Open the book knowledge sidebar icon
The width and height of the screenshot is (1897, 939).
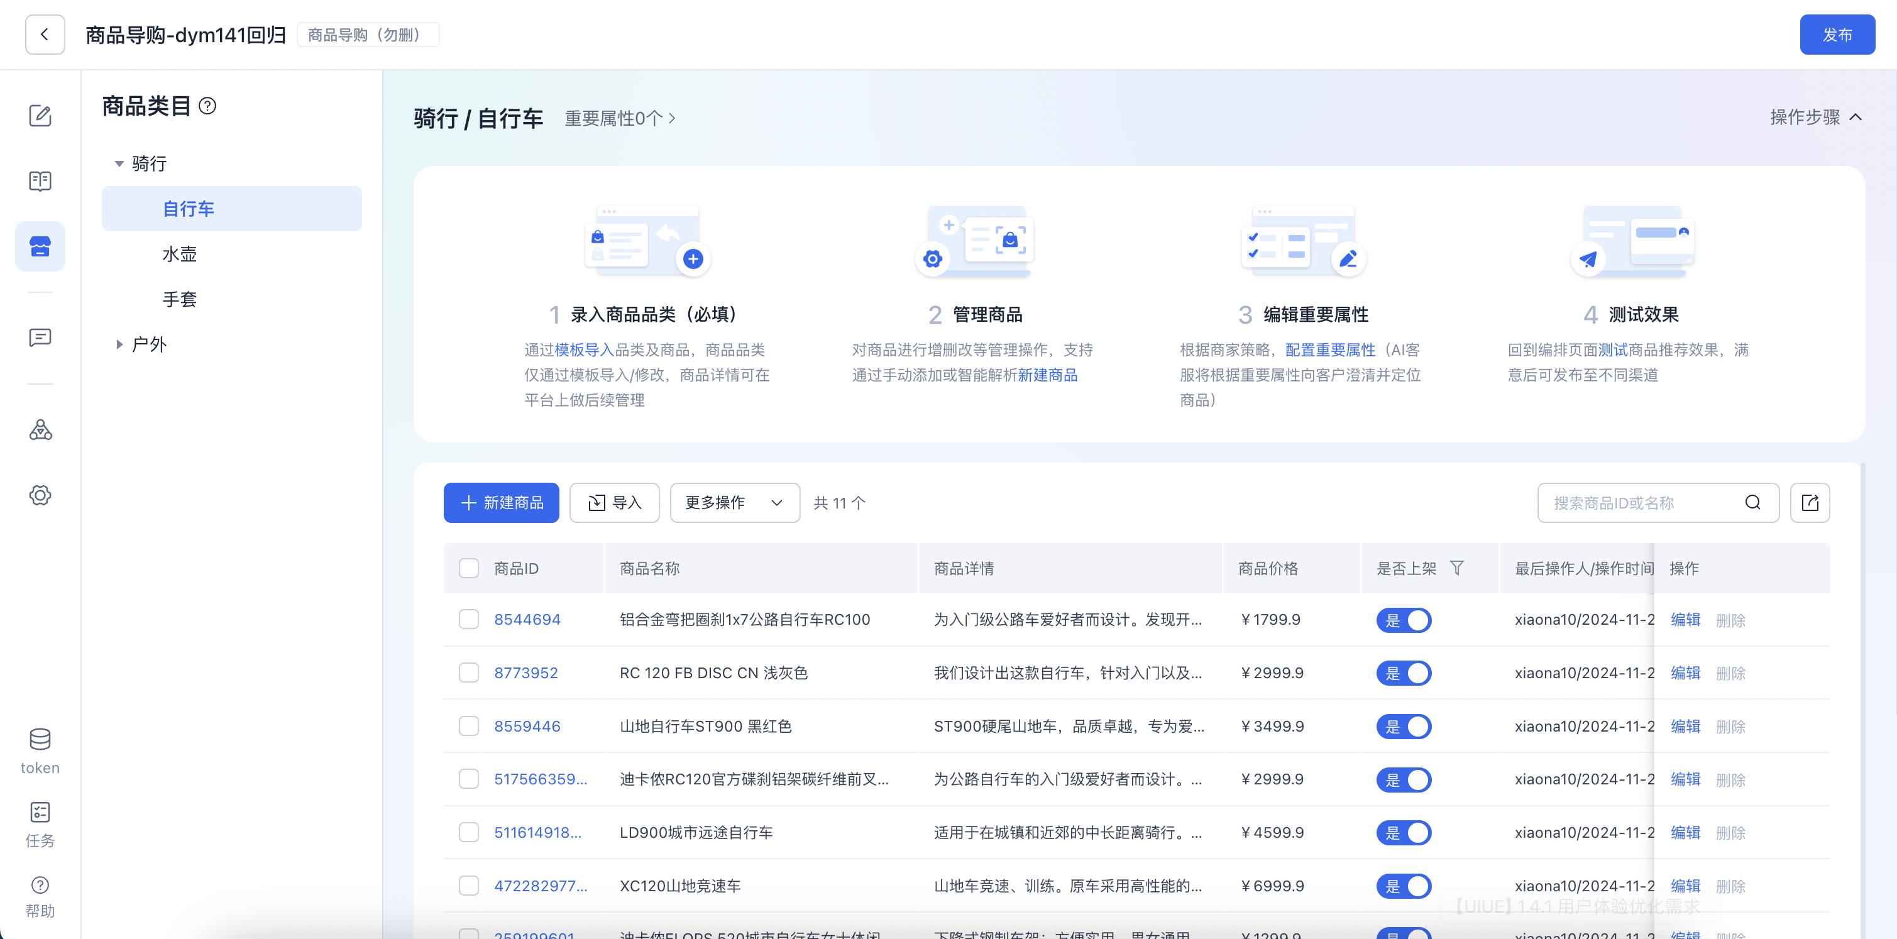[40, 181]
